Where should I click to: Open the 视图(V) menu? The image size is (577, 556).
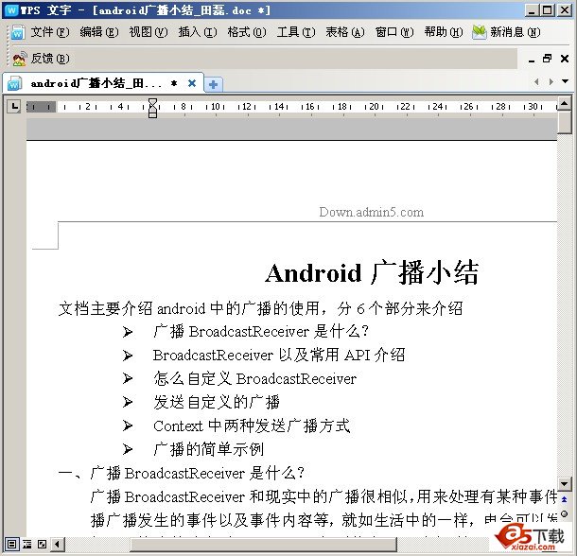click(x=149, y=32)
